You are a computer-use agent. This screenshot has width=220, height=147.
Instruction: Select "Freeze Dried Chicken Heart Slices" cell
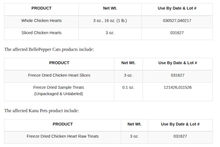coord(59,75)
